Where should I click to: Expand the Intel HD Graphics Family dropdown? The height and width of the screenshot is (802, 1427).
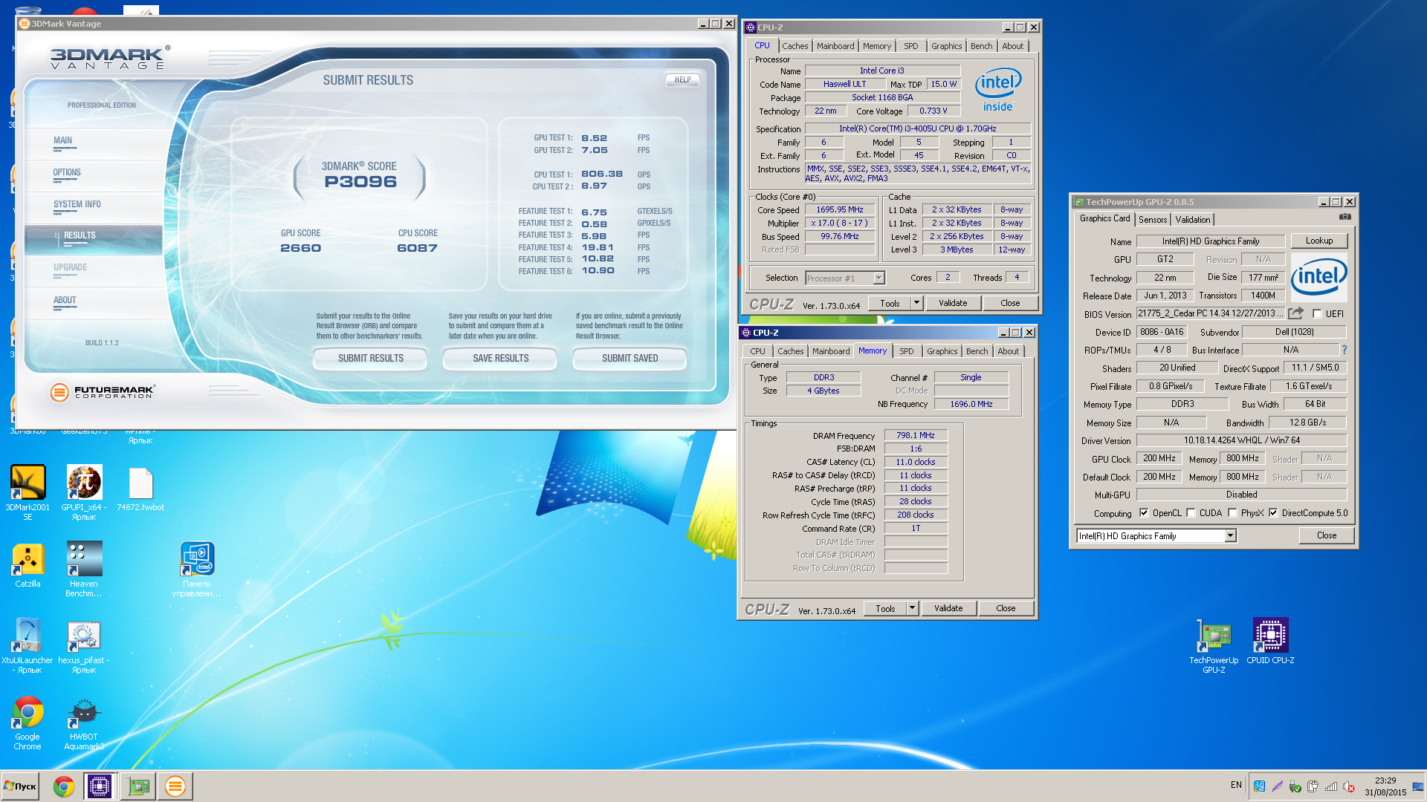(1230, 535)
